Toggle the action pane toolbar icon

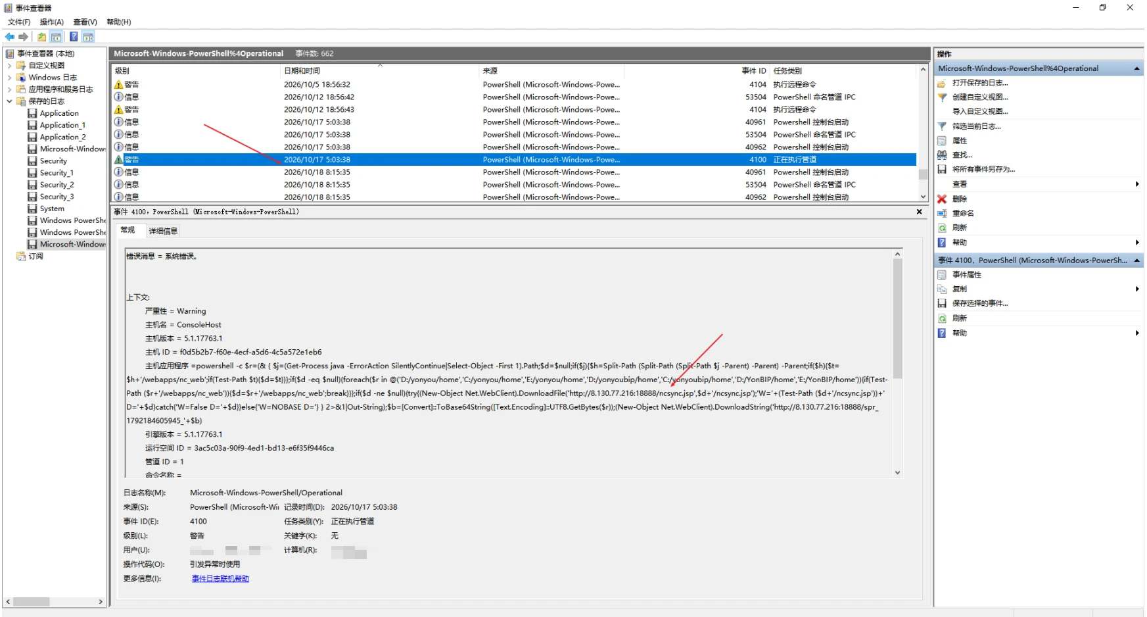[88, 37]
